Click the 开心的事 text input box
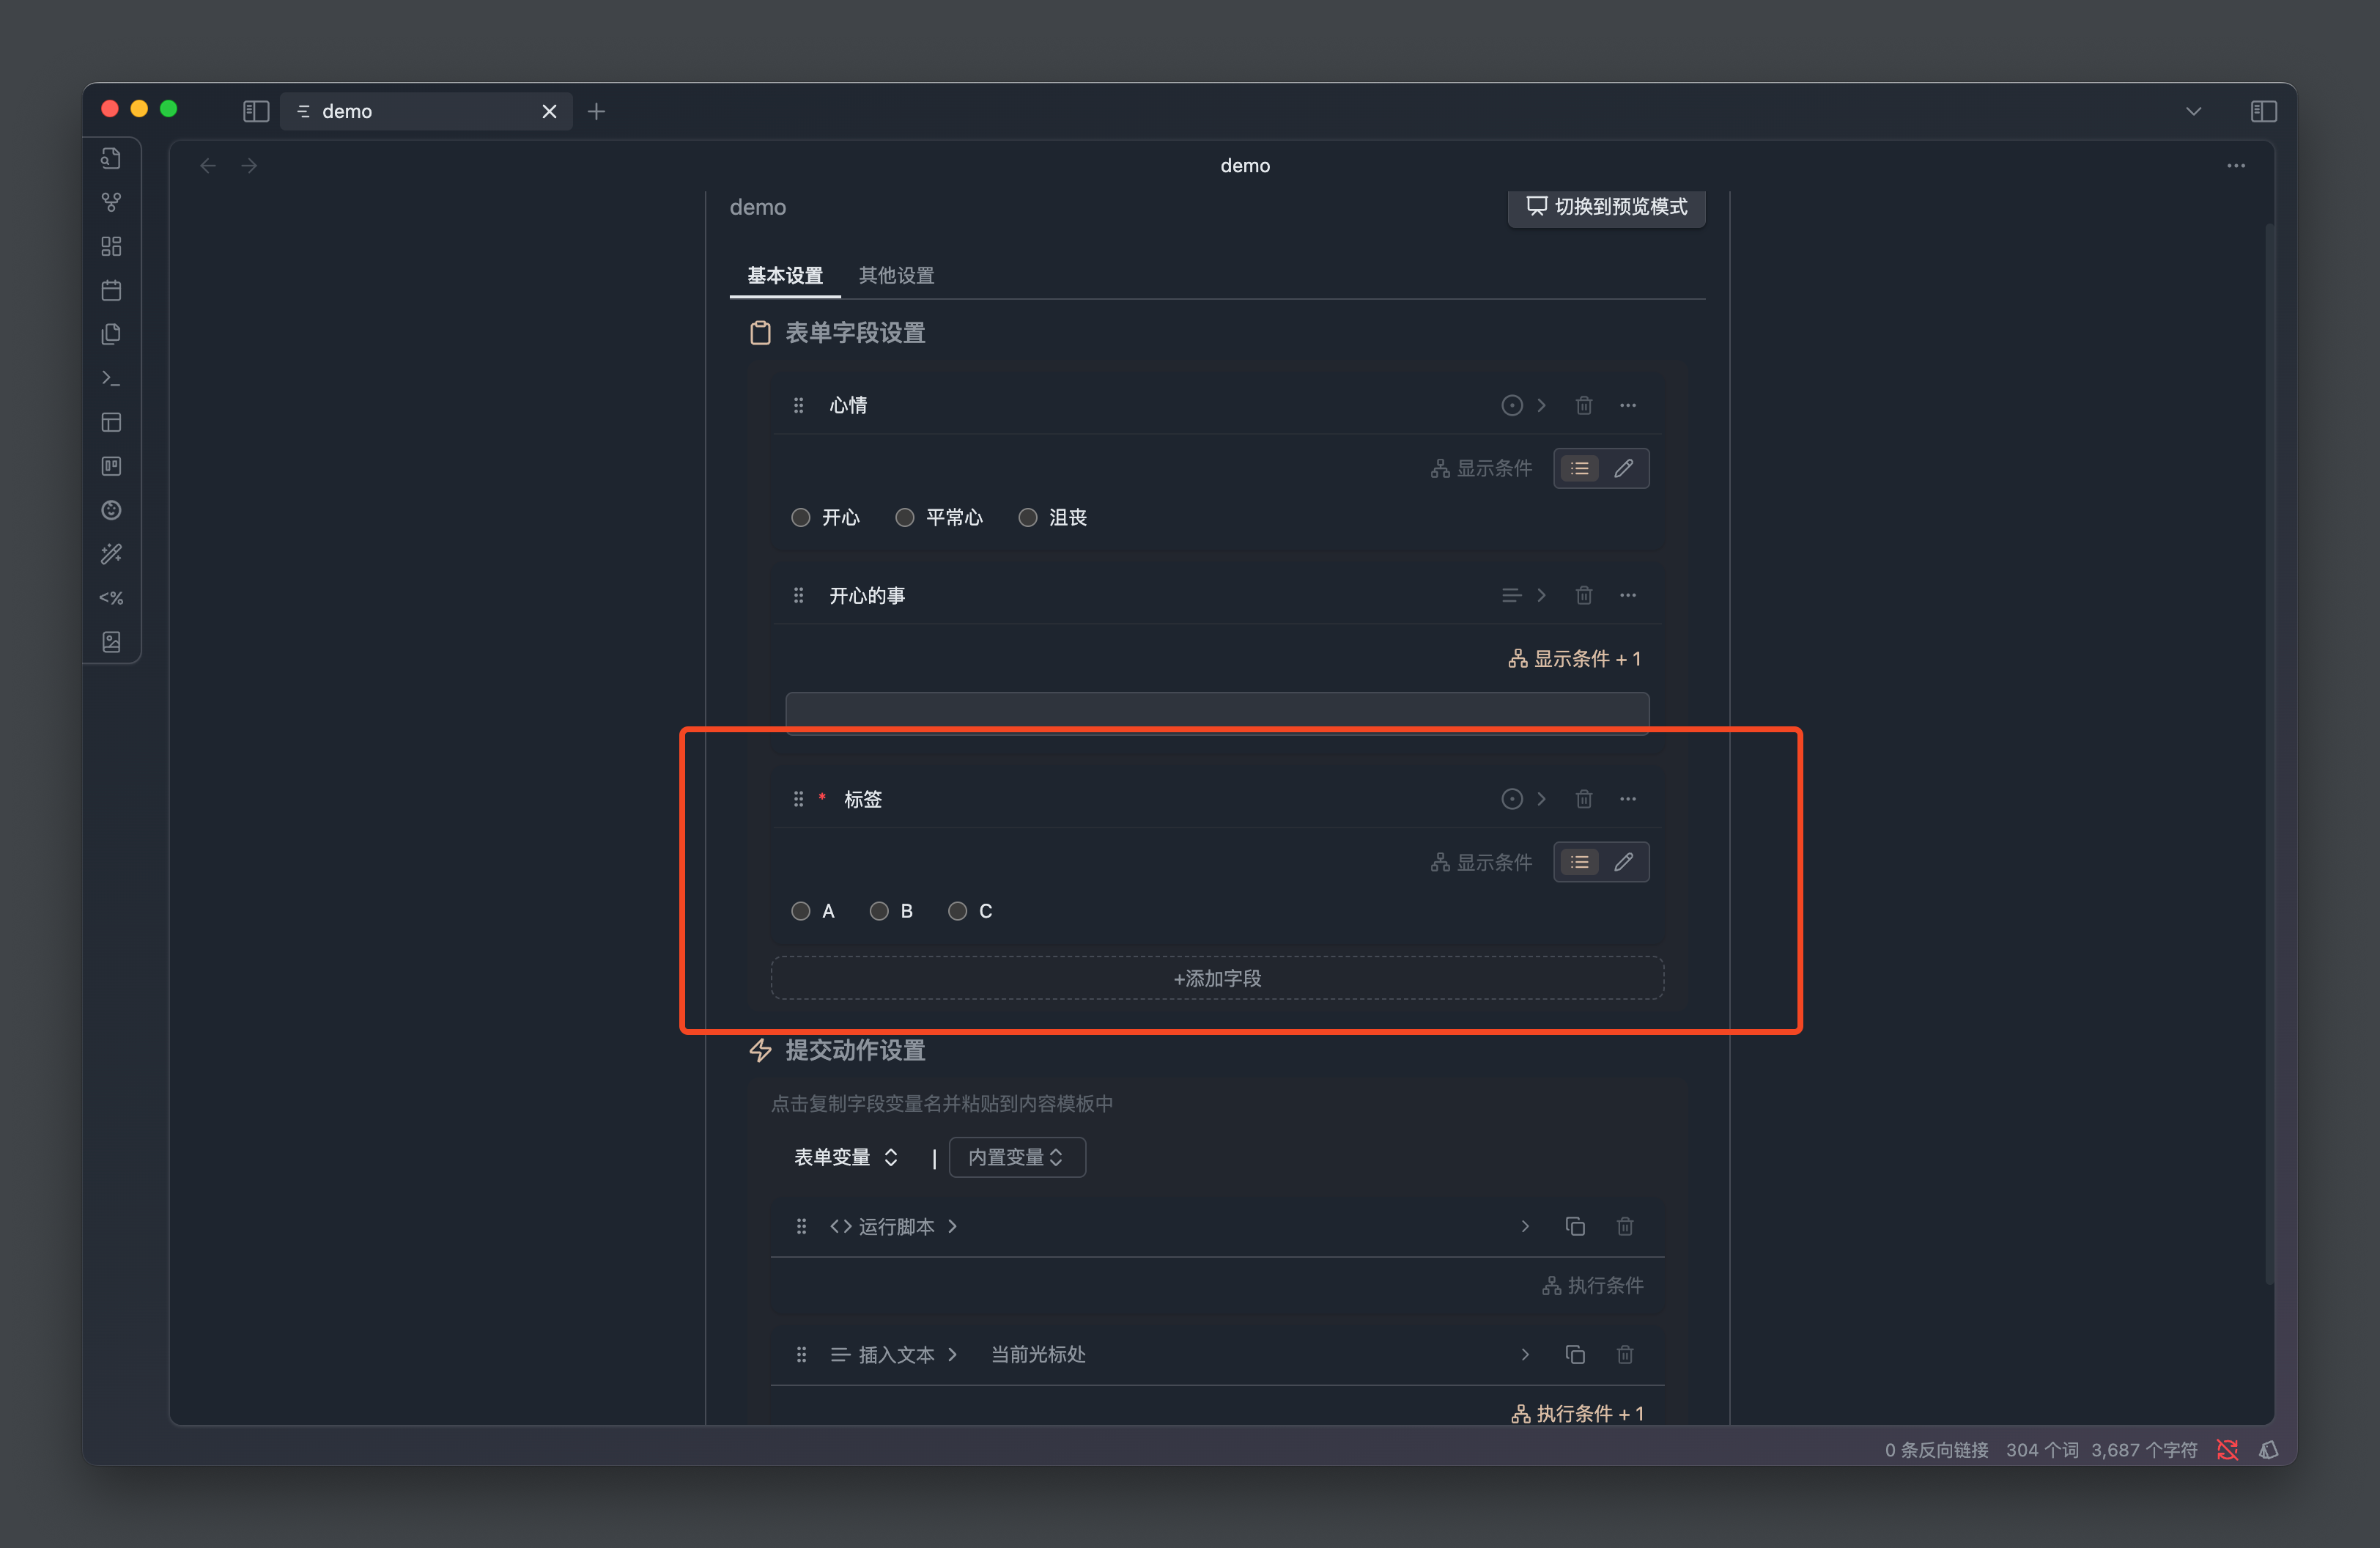2380x1548 pixels. [x=1216, y=711]
